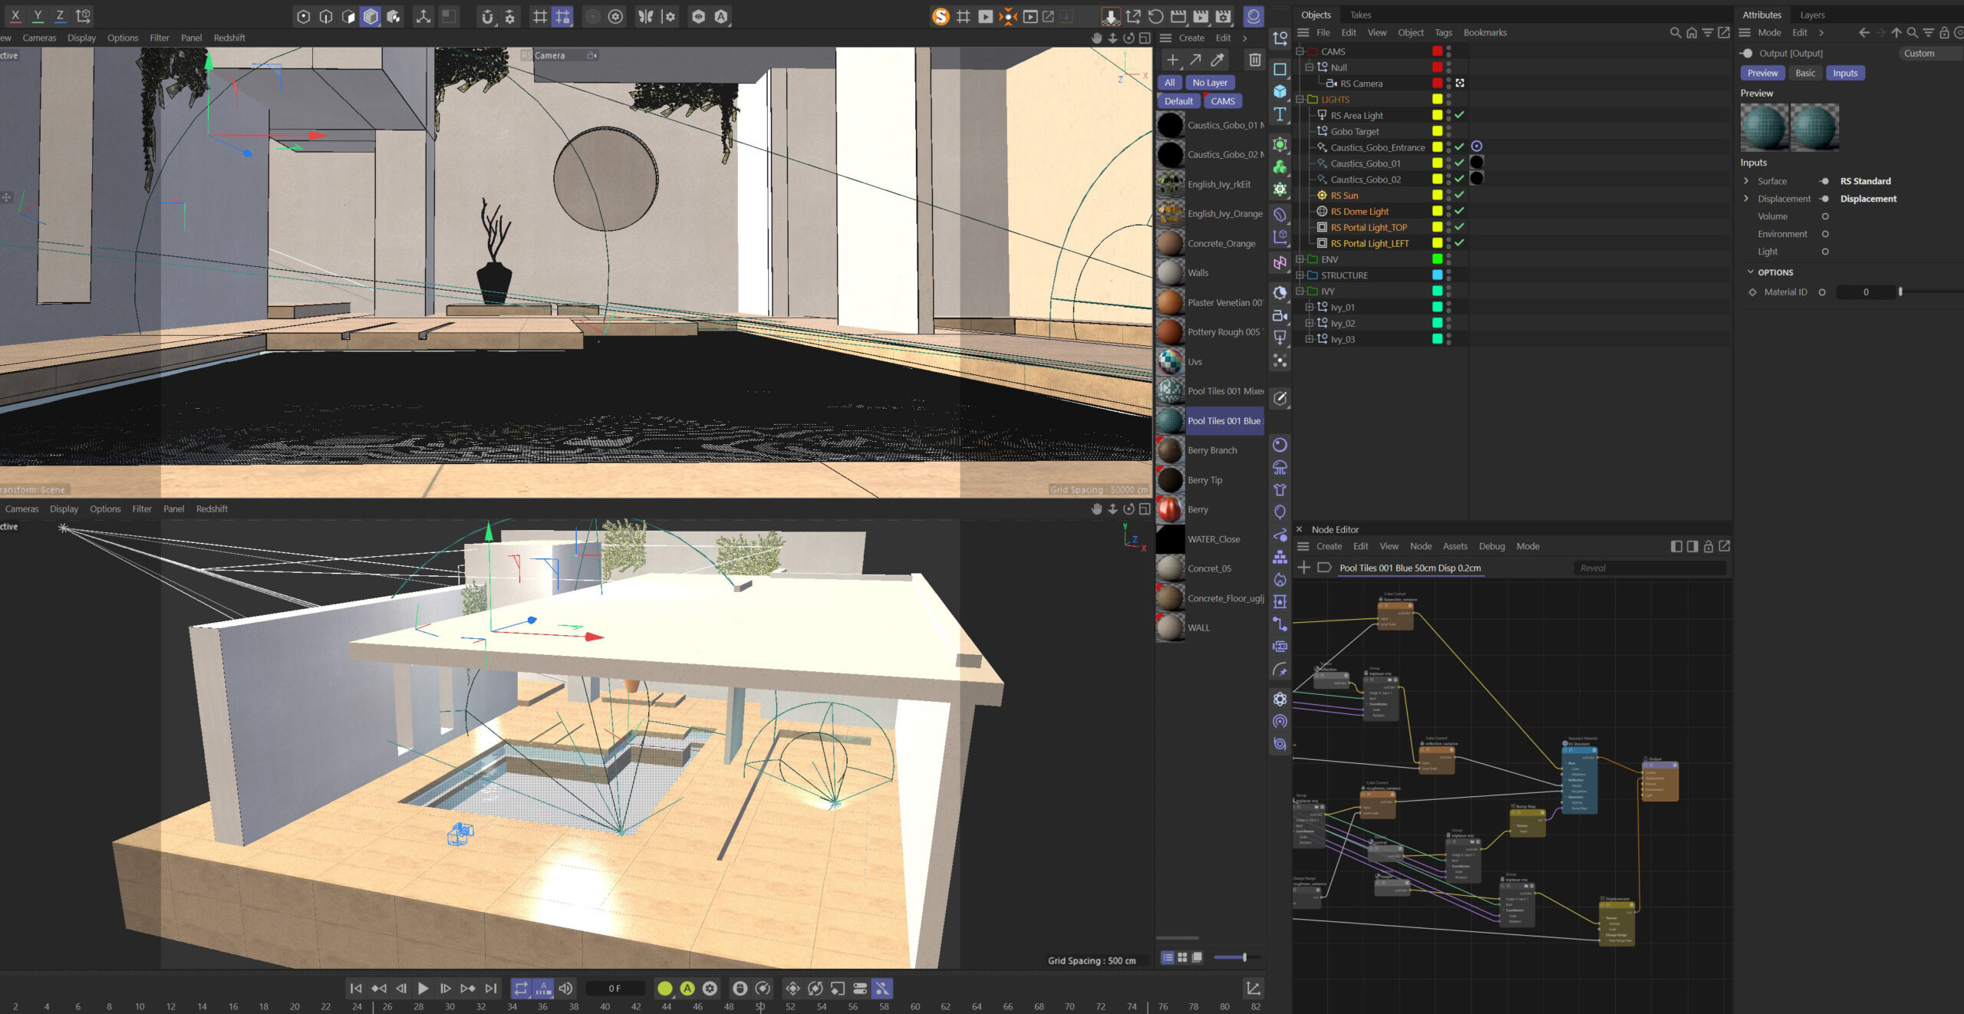Disable the RS Sun enable checkmark
Image resolution: width=1964 pixels, height=1014 pixels.
(x=1459, y=195)
